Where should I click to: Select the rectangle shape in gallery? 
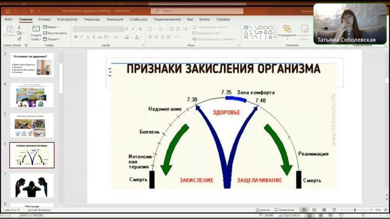click(260, 27)
